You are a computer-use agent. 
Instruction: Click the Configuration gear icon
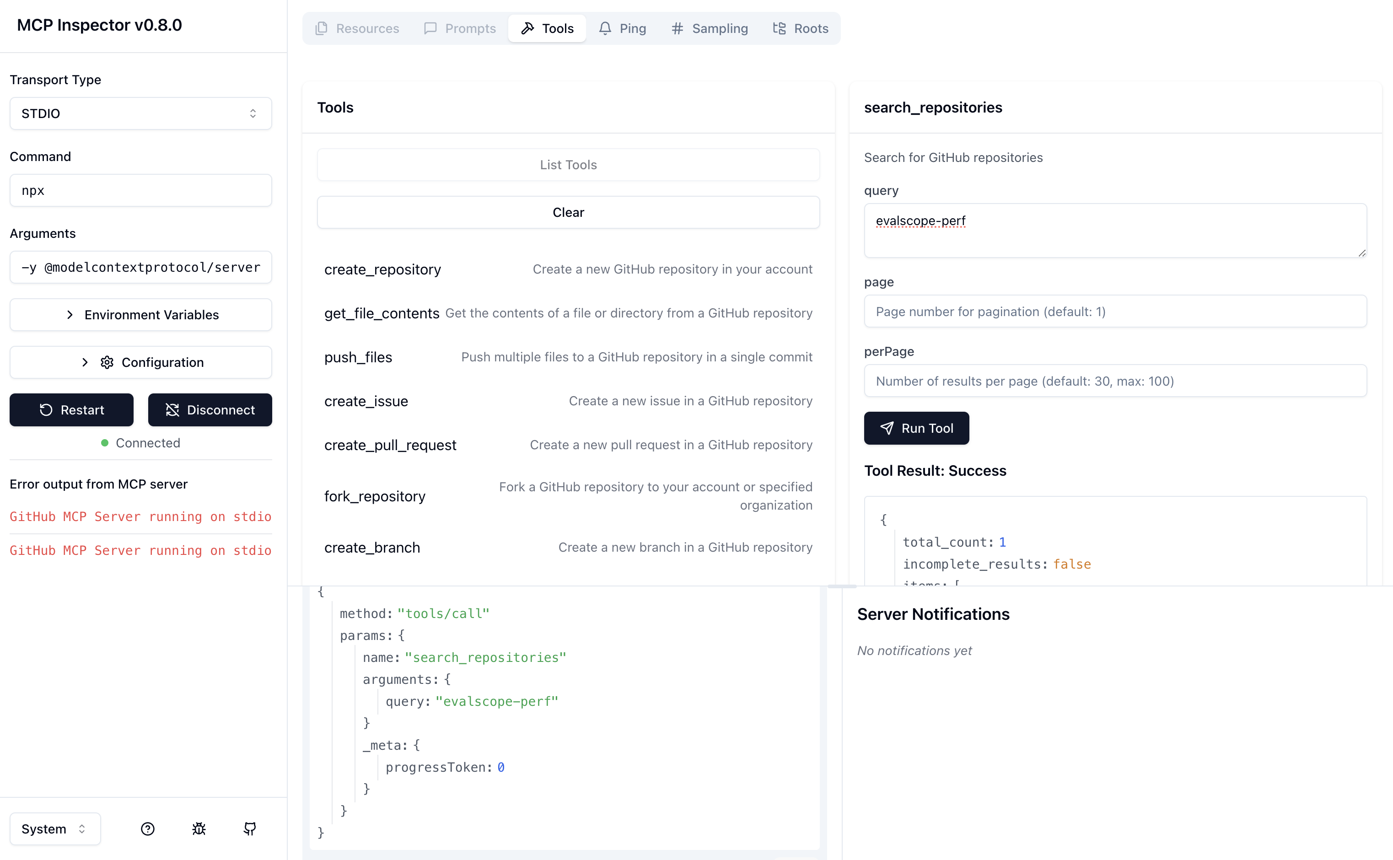pos(107,362)
